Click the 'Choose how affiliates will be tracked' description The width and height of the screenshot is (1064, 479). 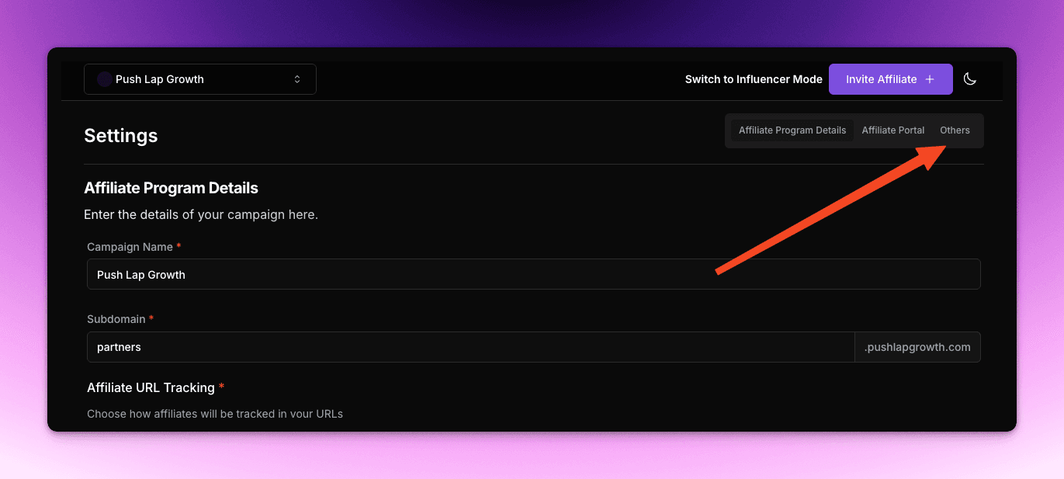[215, 414]
